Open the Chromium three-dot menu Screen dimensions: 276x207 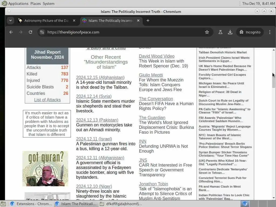[270, 32]
